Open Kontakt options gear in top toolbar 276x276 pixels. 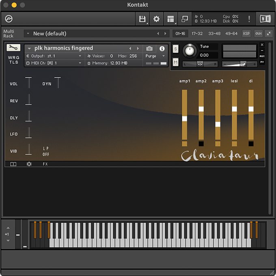click(156, 19)
